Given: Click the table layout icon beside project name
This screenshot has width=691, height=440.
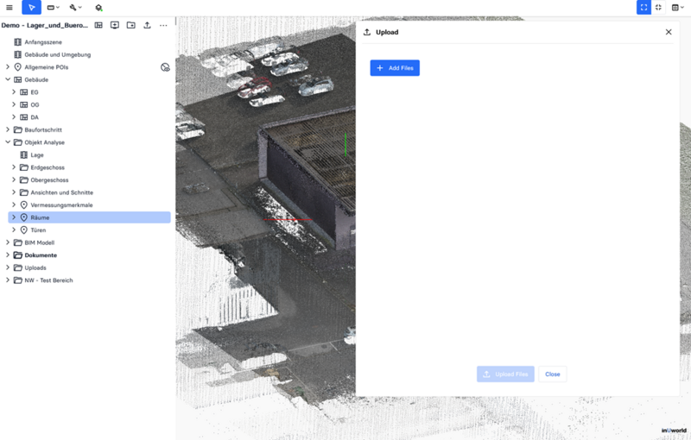Looking at the screenshot, I should click(98, 25).
